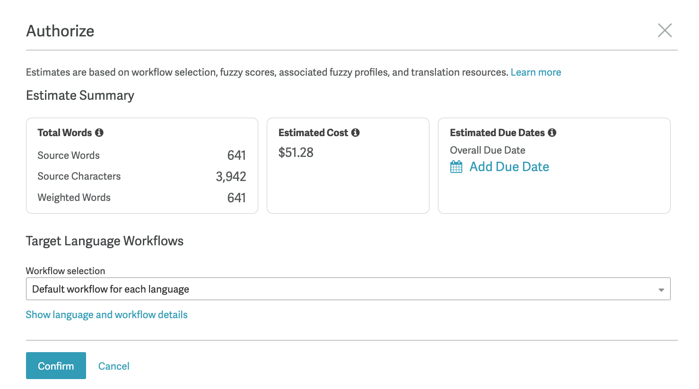Click the Weighted Words label
The height and width of the screenshot is (389, 699).
point(74,198)
